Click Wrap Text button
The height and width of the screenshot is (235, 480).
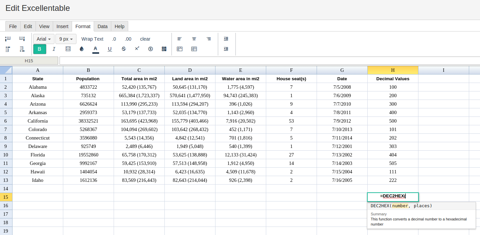[92, 39]
